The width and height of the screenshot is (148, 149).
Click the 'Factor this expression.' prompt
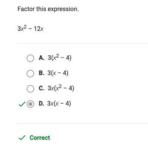(x=48, y=9)
